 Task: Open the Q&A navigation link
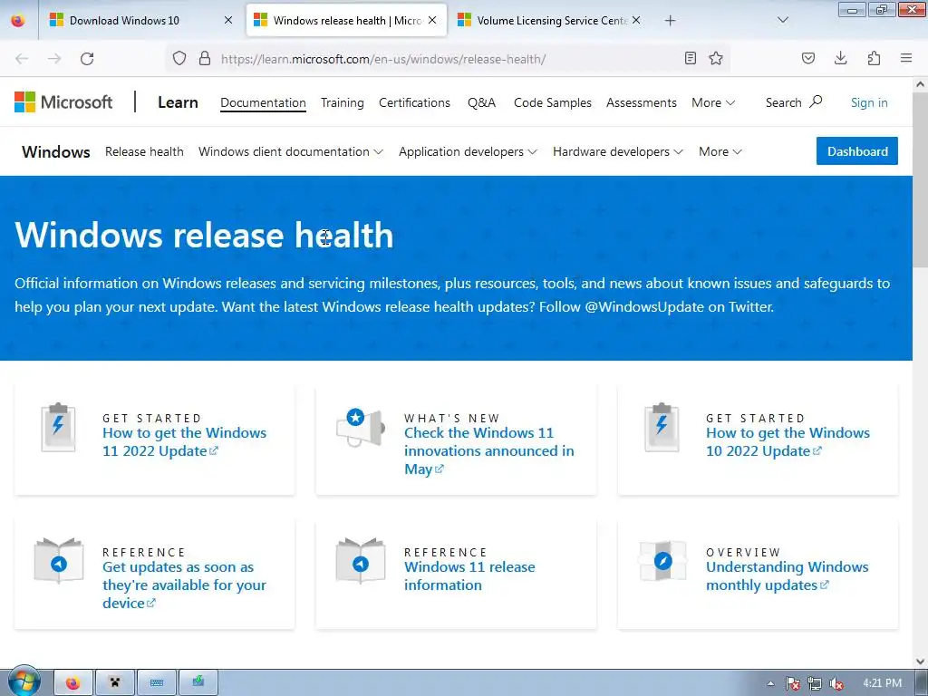point(482,103)
